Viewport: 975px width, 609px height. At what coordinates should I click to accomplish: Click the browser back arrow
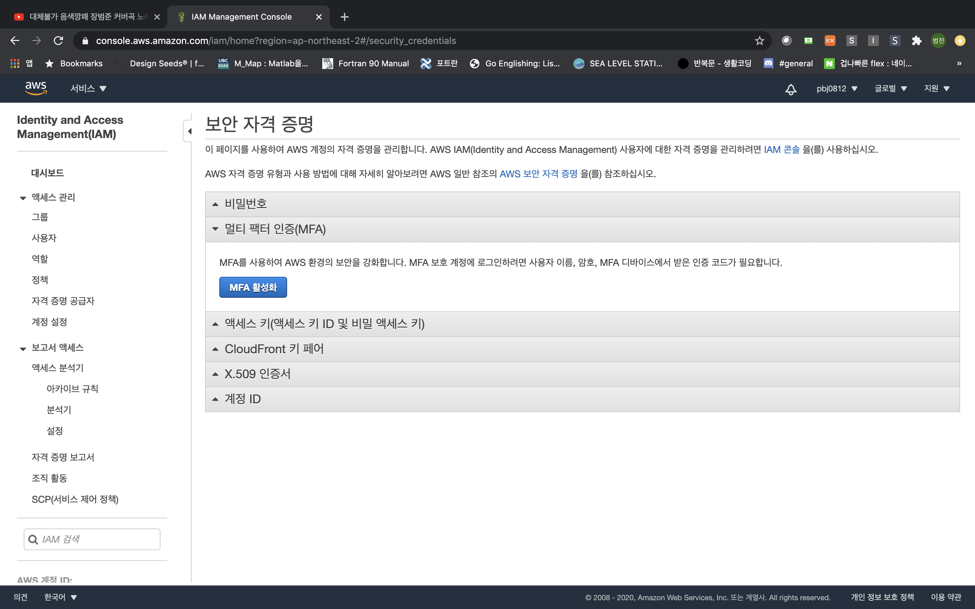[x=15, y=41]
